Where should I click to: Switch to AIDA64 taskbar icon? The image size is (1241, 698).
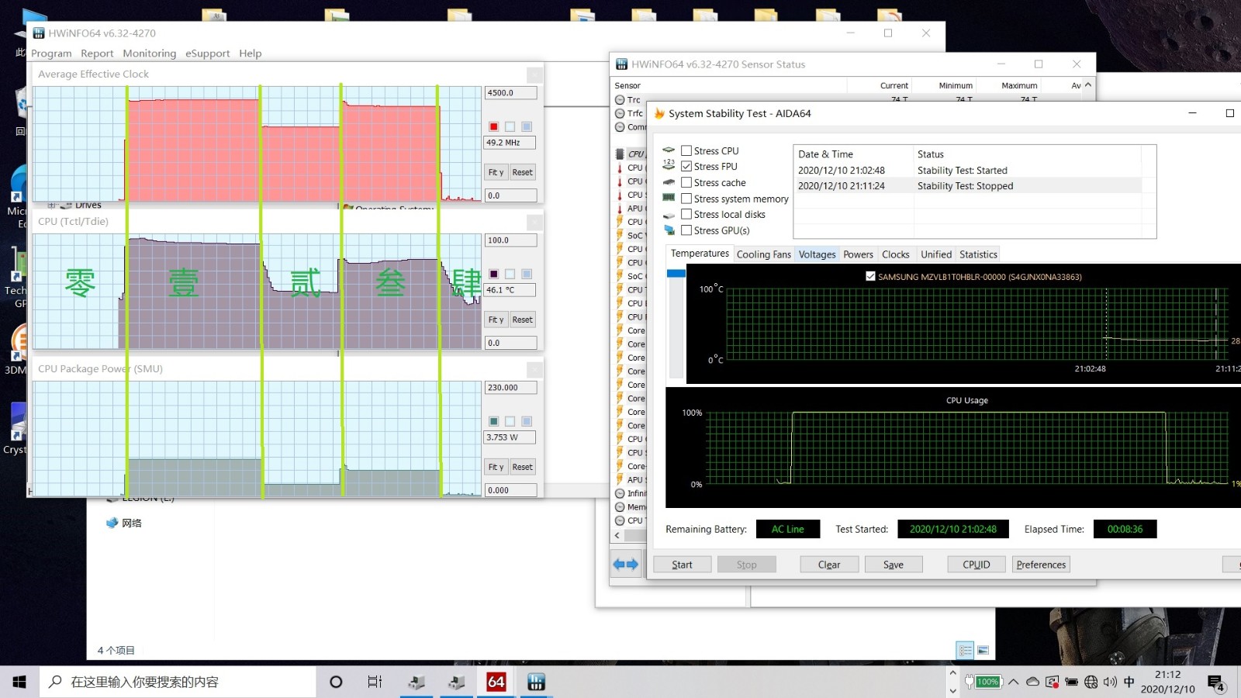[496, 682]
